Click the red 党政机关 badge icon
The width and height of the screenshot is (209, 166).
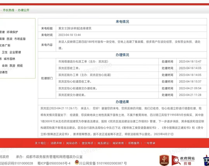[x=164, y=160]
